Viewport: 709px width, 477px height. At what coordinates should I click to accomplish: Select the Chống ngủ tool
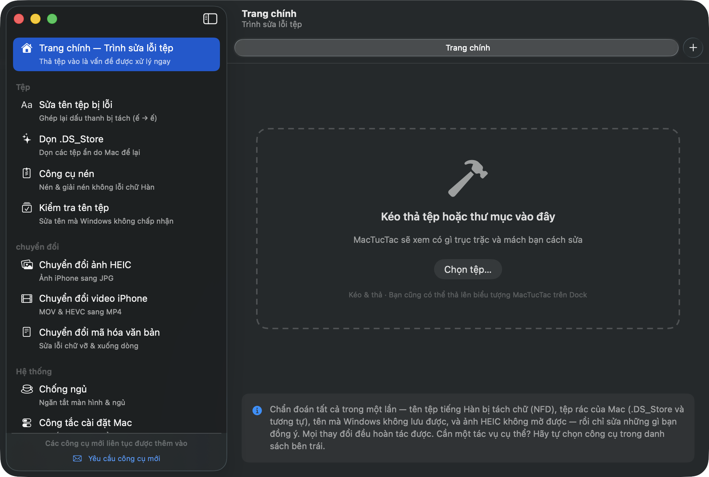coord(116,395)
